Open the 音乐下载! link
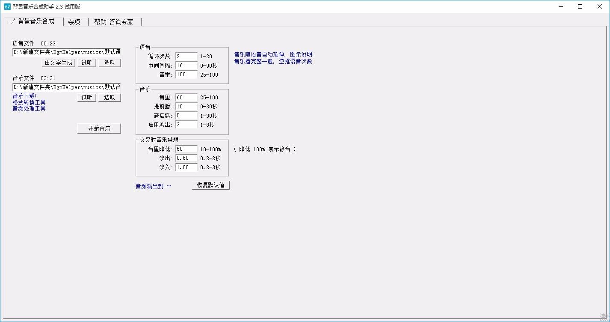 click(x=24, y=96)
